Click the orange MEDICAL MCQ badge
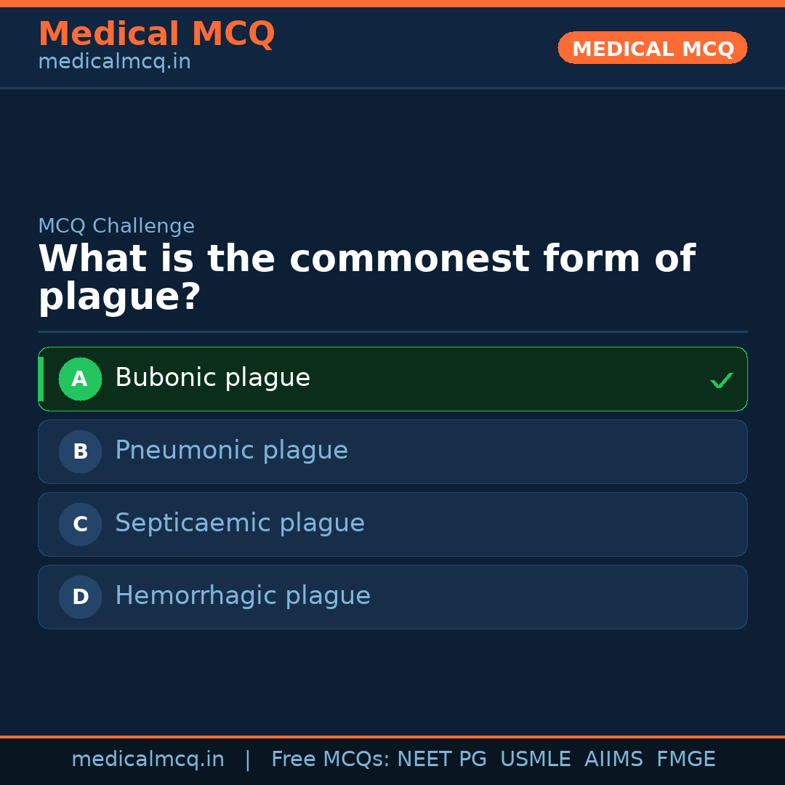This screenshot has height=785, width=785. tap(652, 47)
